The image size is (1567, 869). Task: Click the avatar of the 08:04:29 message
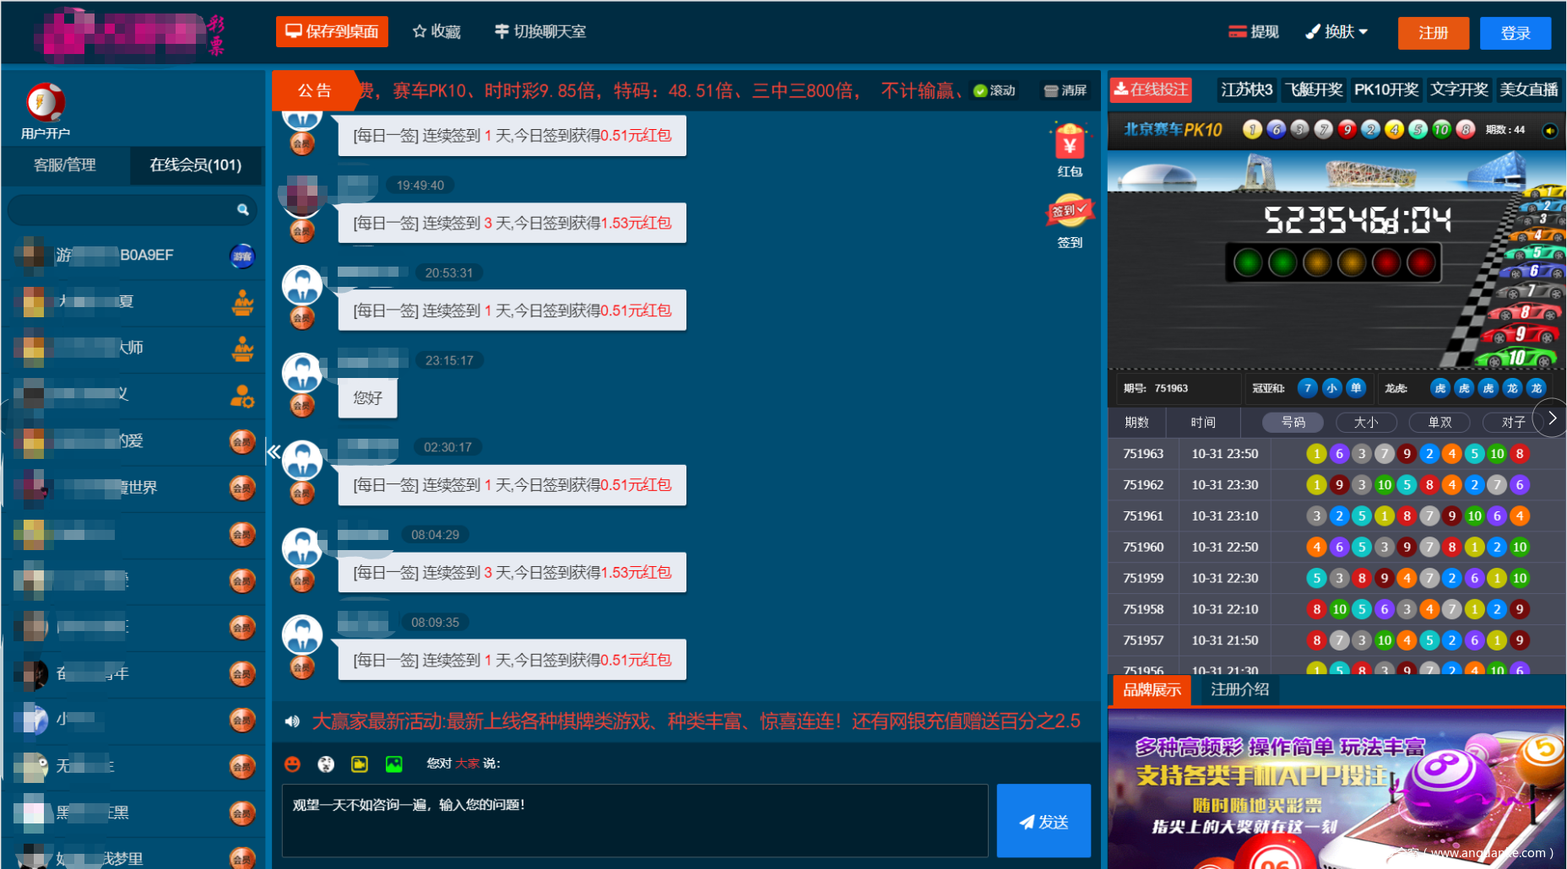(x=301, y=548)
